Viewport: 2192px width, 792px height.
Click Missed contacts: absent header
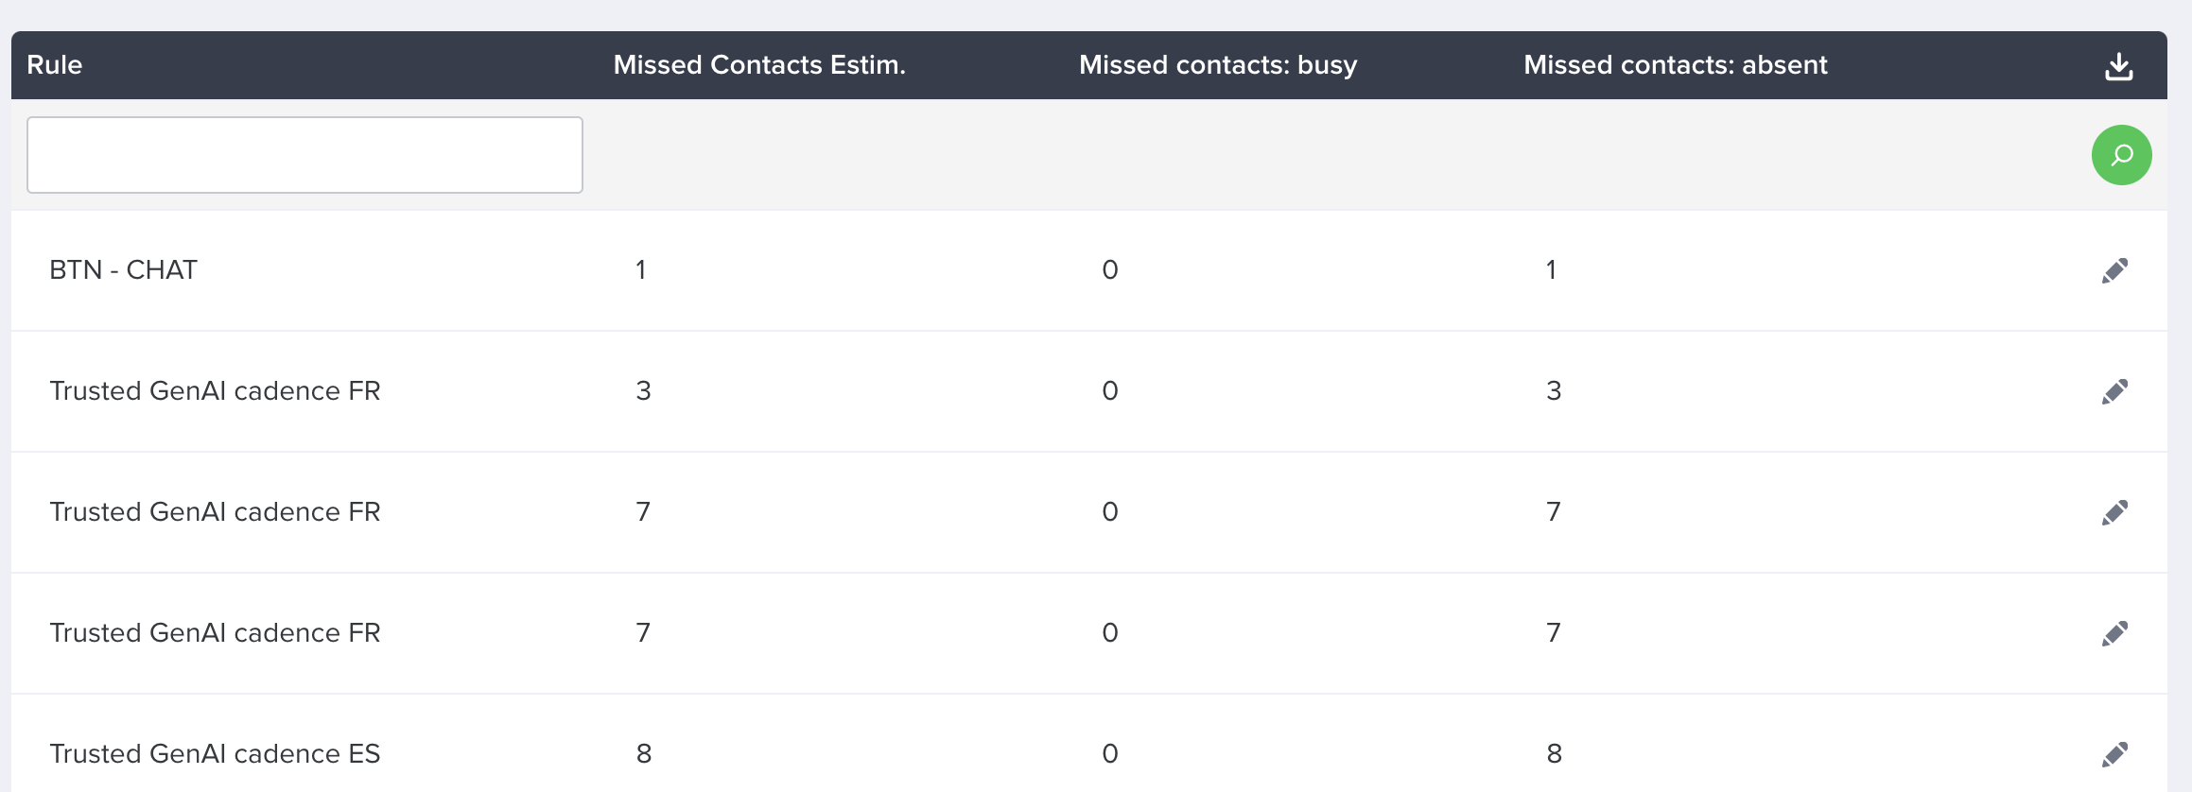click(x=1676, y=65)
